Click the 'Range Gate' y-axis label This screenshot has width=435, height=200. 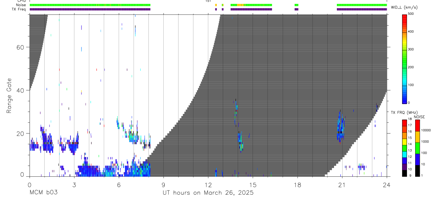pos(9,96)
